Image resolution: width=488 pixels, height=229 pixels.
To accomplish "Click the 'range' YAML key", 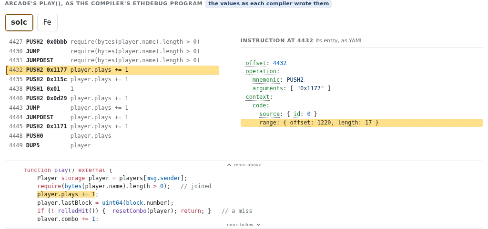I will point(268,123).
